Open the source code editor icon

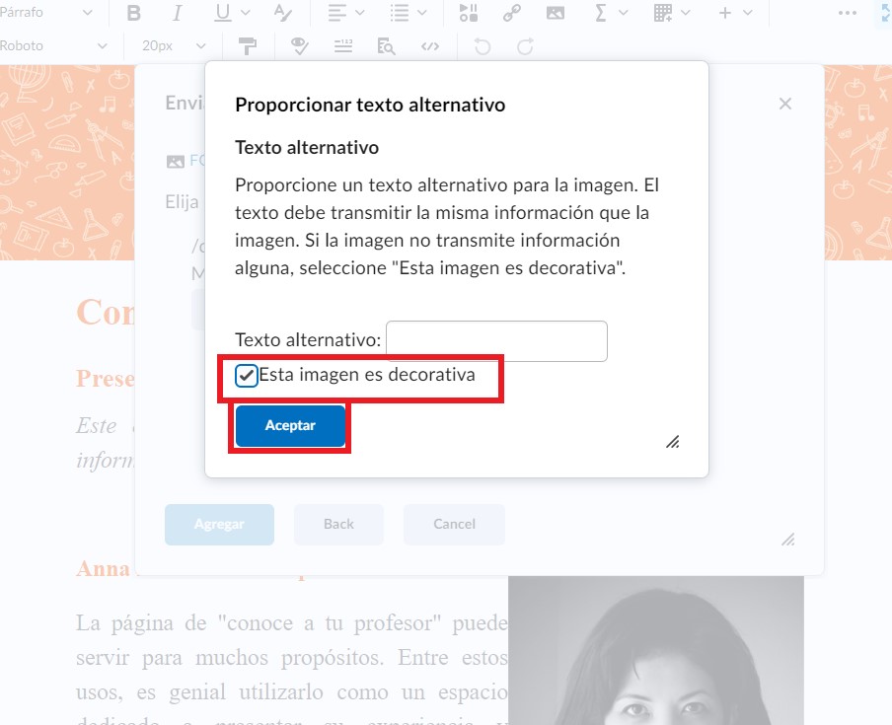429,46
